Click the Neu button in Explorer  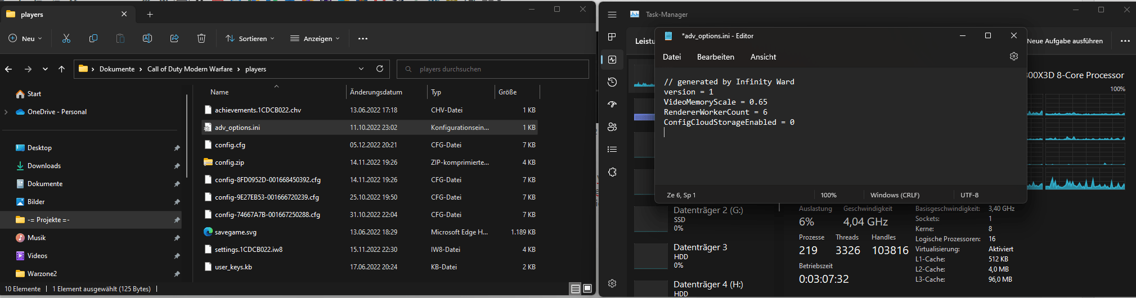click(x=25, y=38)
